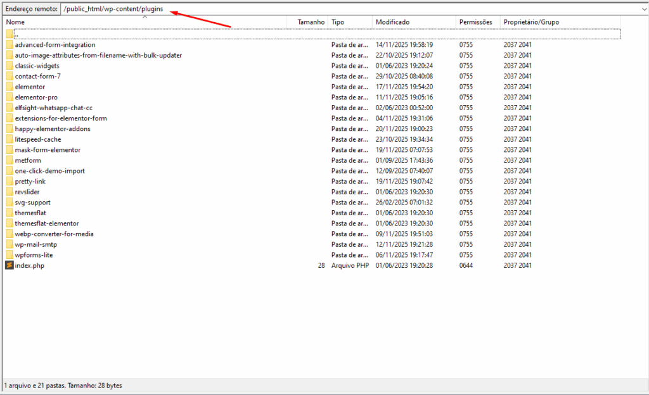
Task: Open the happy-elementor-addons folder icon
Action: [x=10, y=129]
